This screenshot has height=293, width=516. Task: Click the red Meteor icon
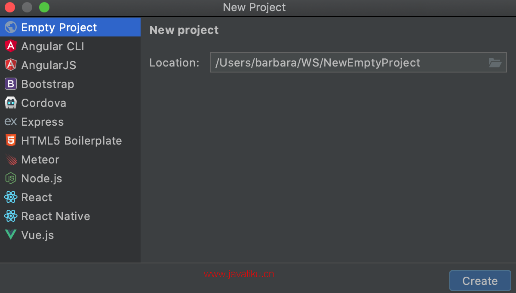11,160
